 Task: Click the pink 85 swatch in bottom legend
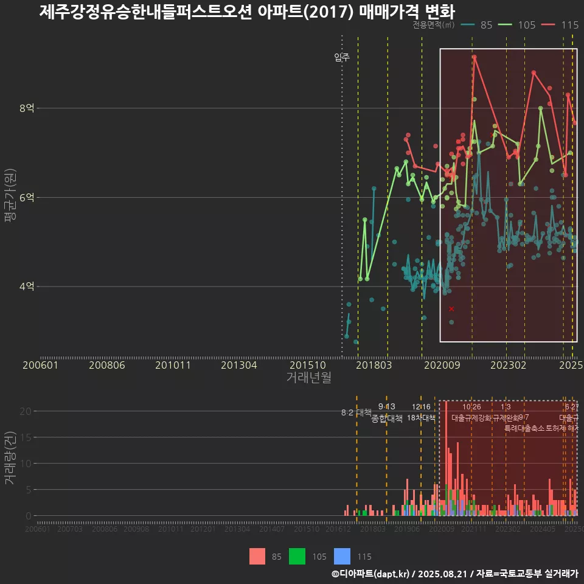pyautogui.click(x=257, y=557)
